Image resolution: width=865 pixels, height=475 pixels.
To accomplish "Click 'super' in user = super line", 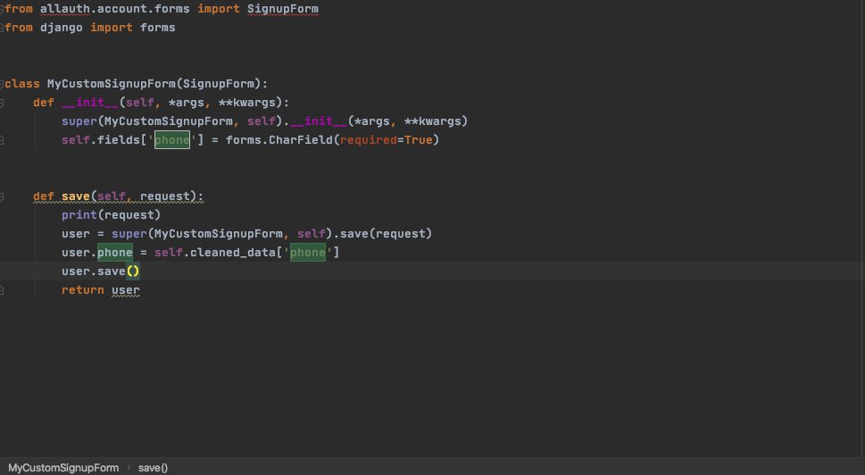I will (x=129, y=234).
